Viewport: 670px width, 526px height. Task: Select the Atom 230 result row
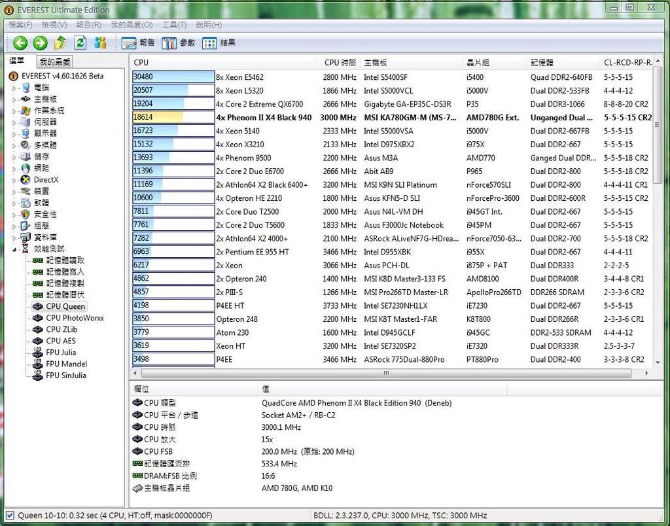pyautogui.click(x=393, y=332)
